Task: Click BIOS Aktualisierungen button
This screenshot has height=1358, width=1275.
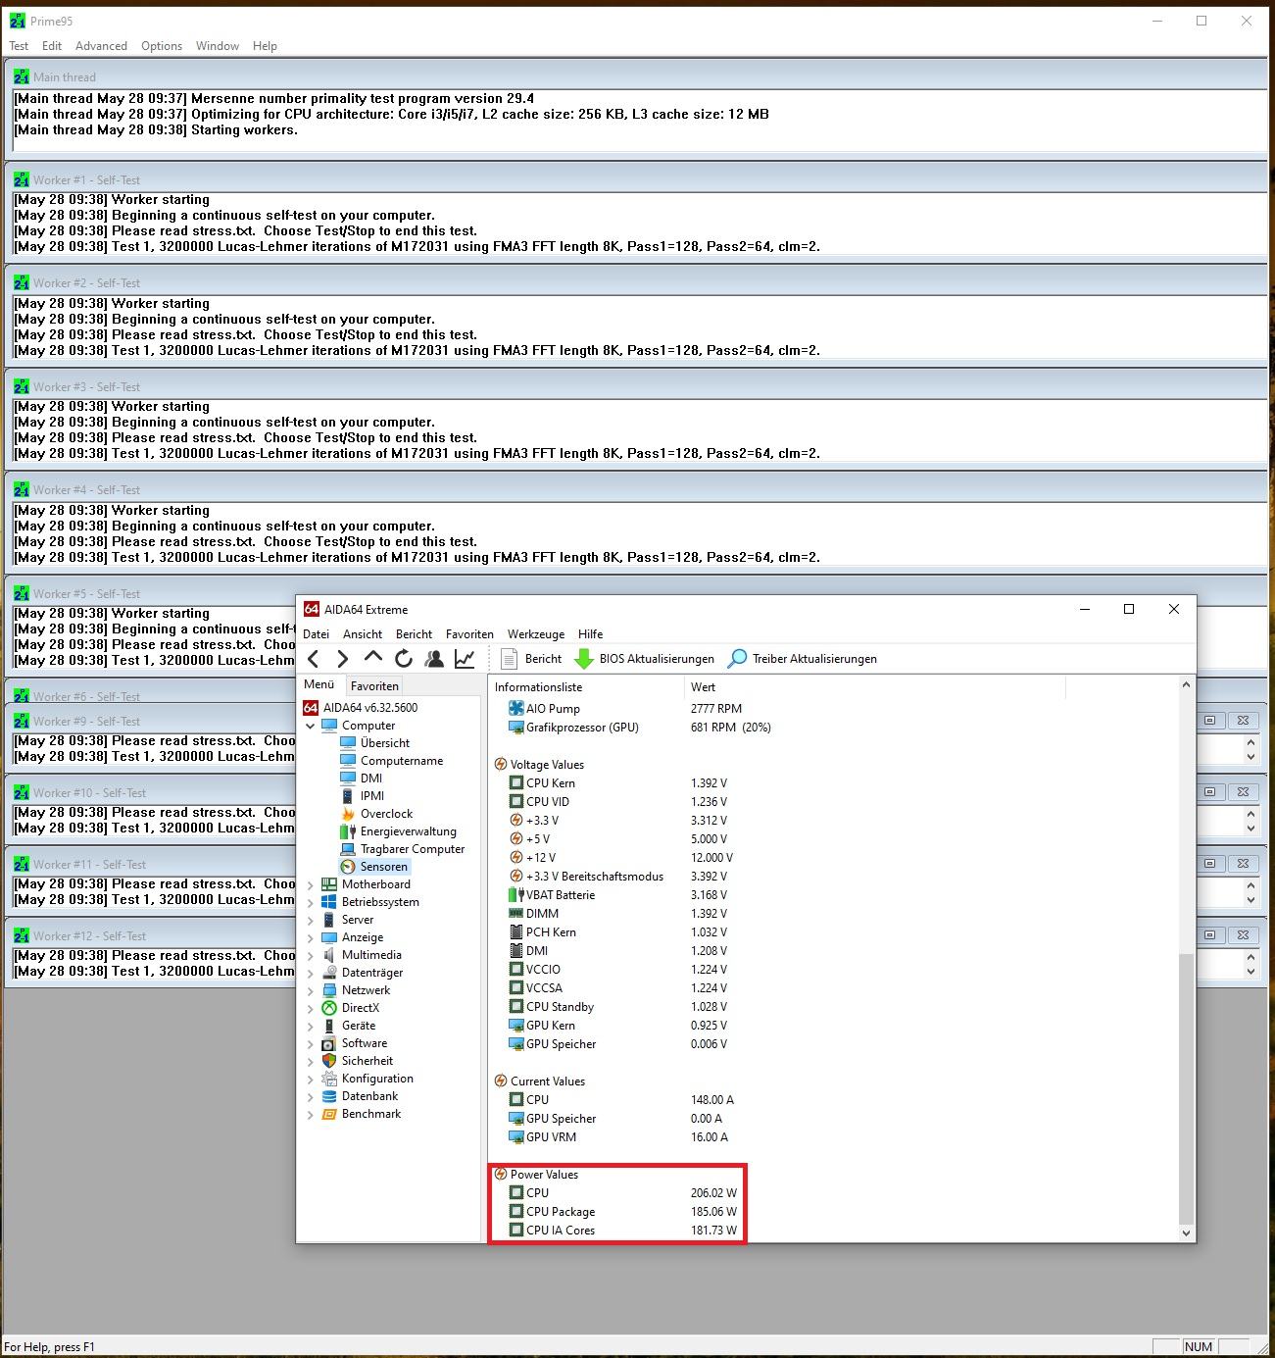Action: click(644, 659)
